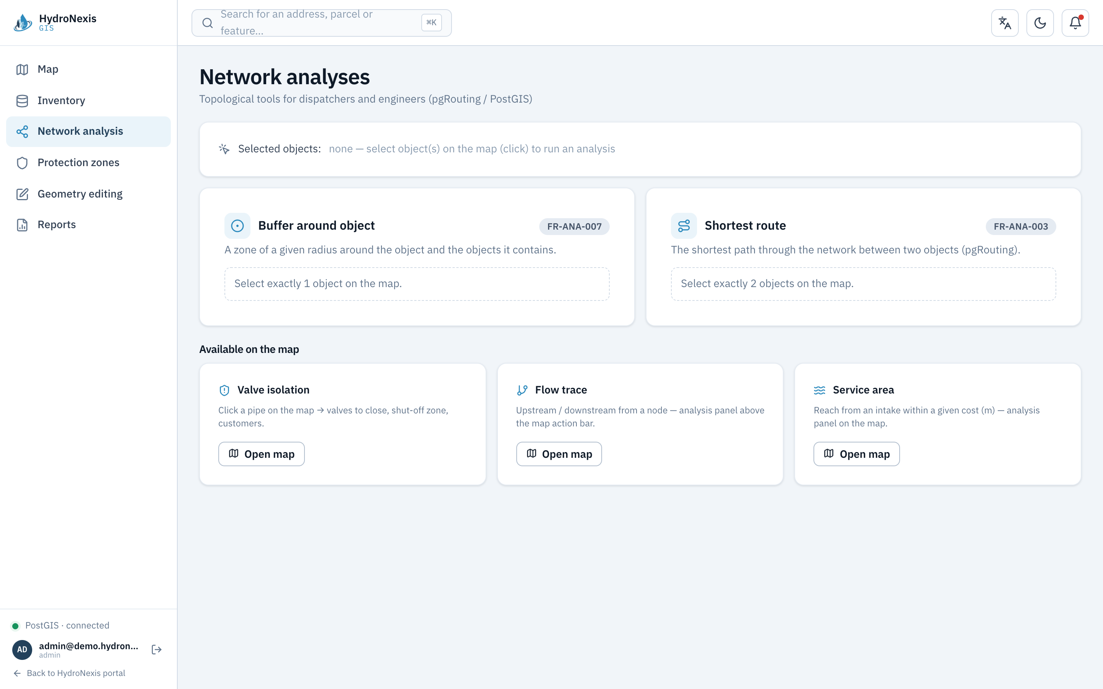Open the language translation switcher

[x=1005, y=23]
